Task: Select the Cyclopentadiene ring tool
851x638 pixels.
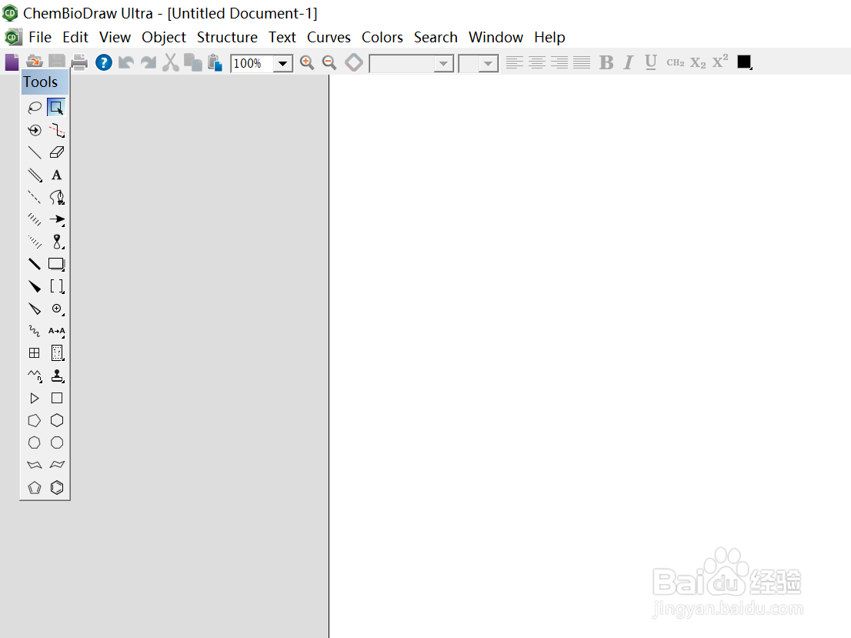Action: (34, 488)
